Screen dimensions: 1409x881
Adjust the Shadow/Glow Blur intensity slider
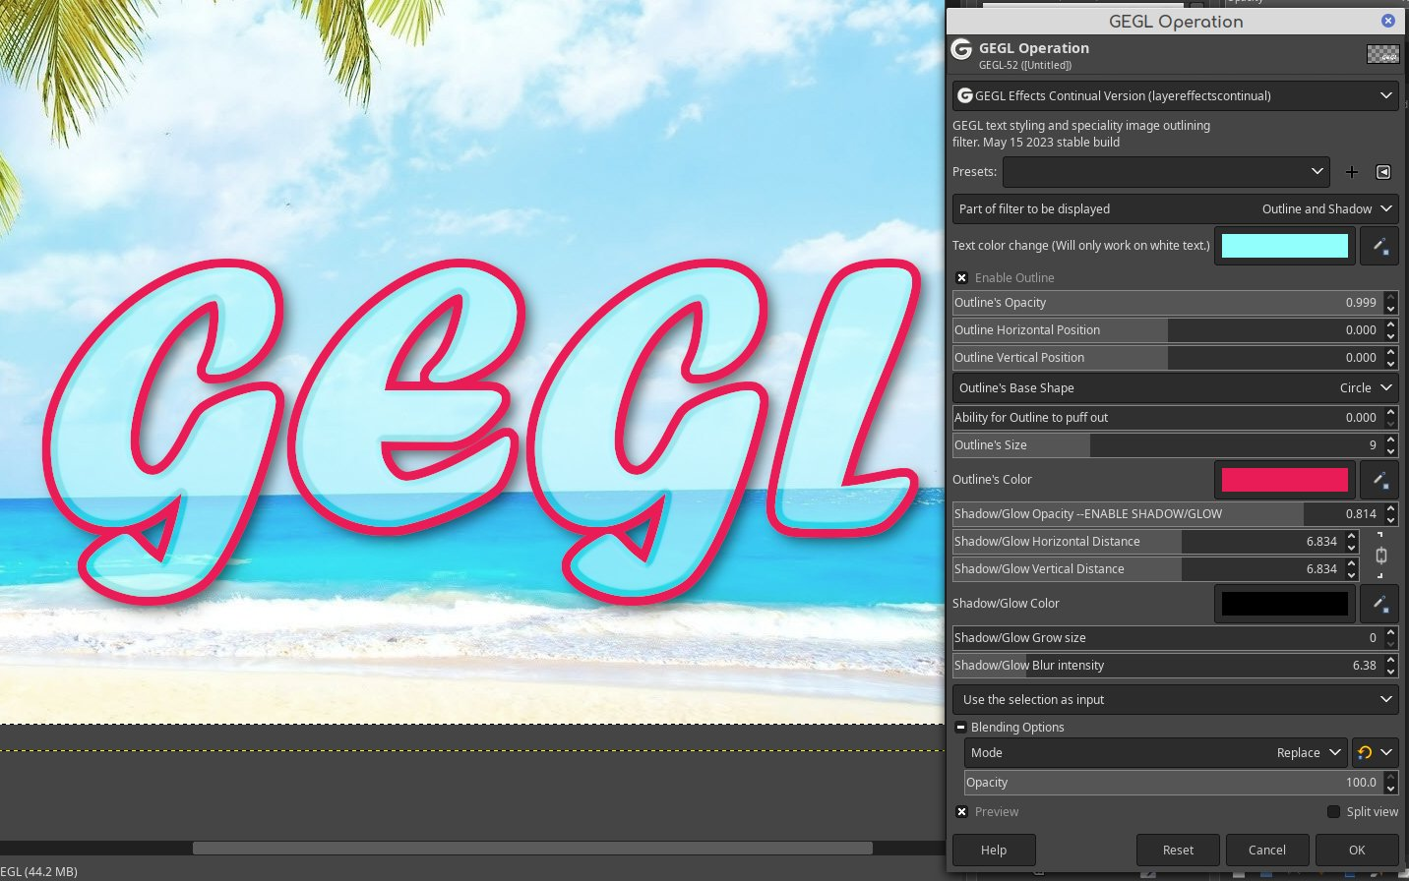point(1167,666)
